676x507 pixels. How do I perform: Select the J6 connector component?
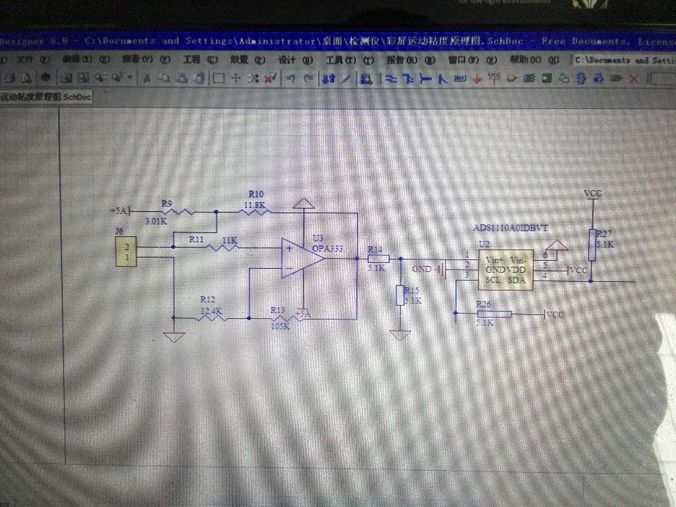tap(126, 252)
